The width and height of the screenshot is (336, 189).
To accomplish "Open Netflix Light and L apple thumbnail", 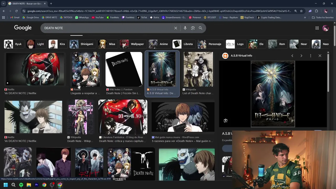I will pyautogui.click(x=35, y=69).
